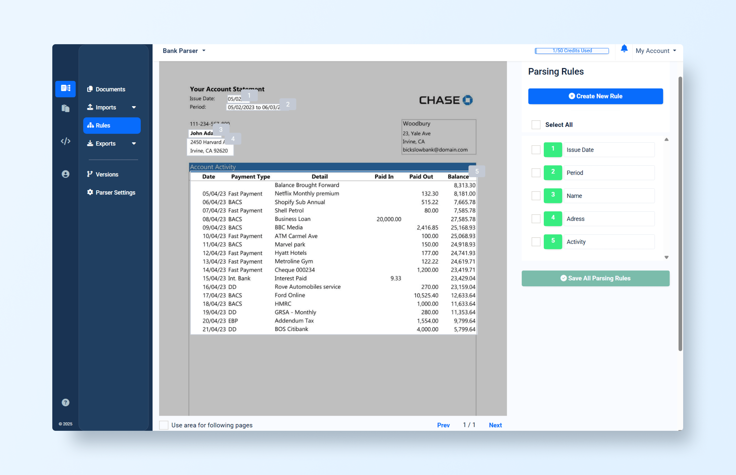Open the Bank Parser dropdown
The height and width of the screenshot is (475, 736).
point(184,51)
